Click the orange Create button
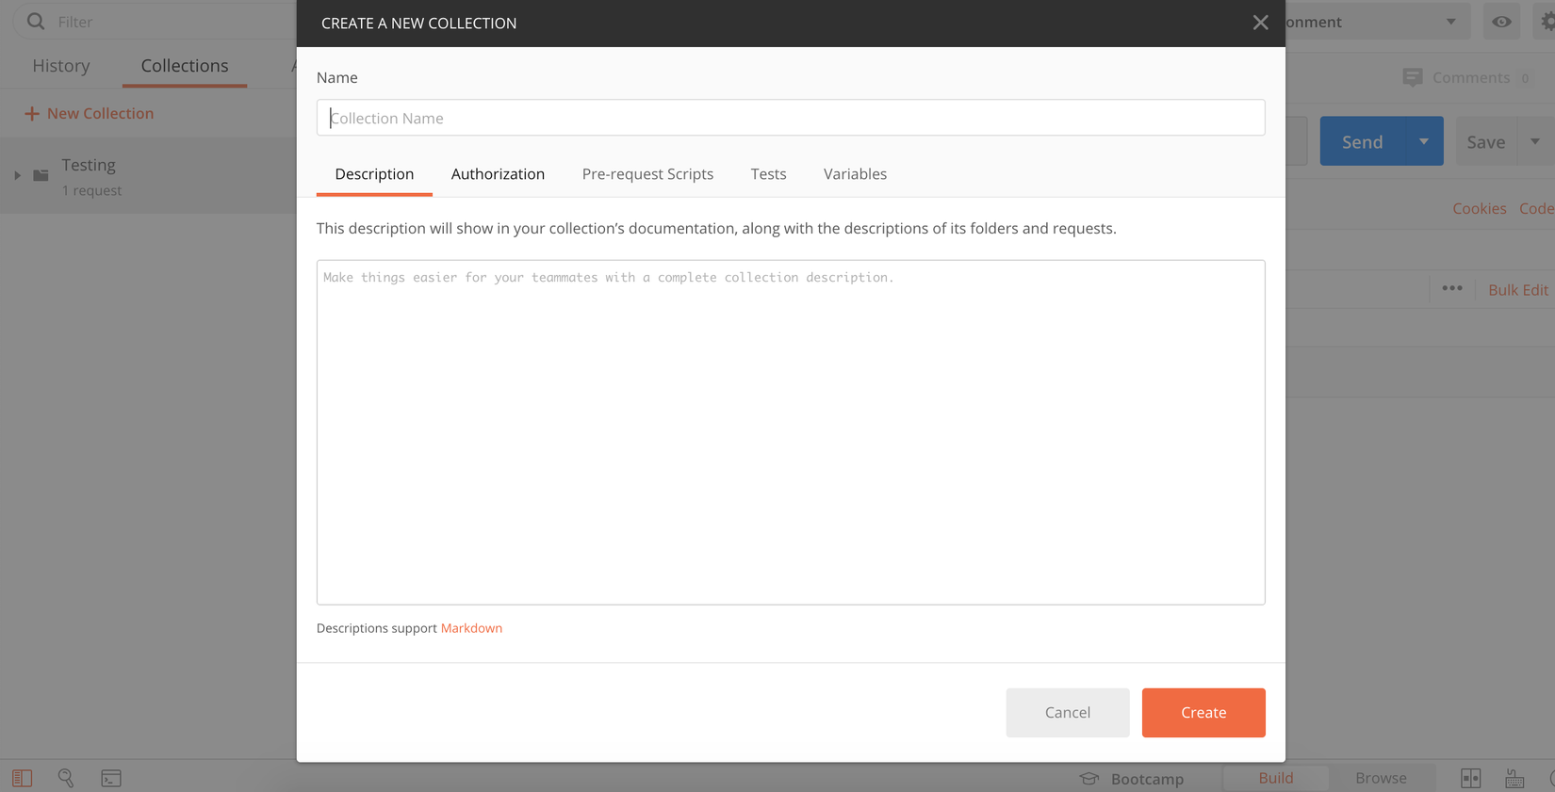Viewport: 1555px width, 792px height. (1203, 713)
